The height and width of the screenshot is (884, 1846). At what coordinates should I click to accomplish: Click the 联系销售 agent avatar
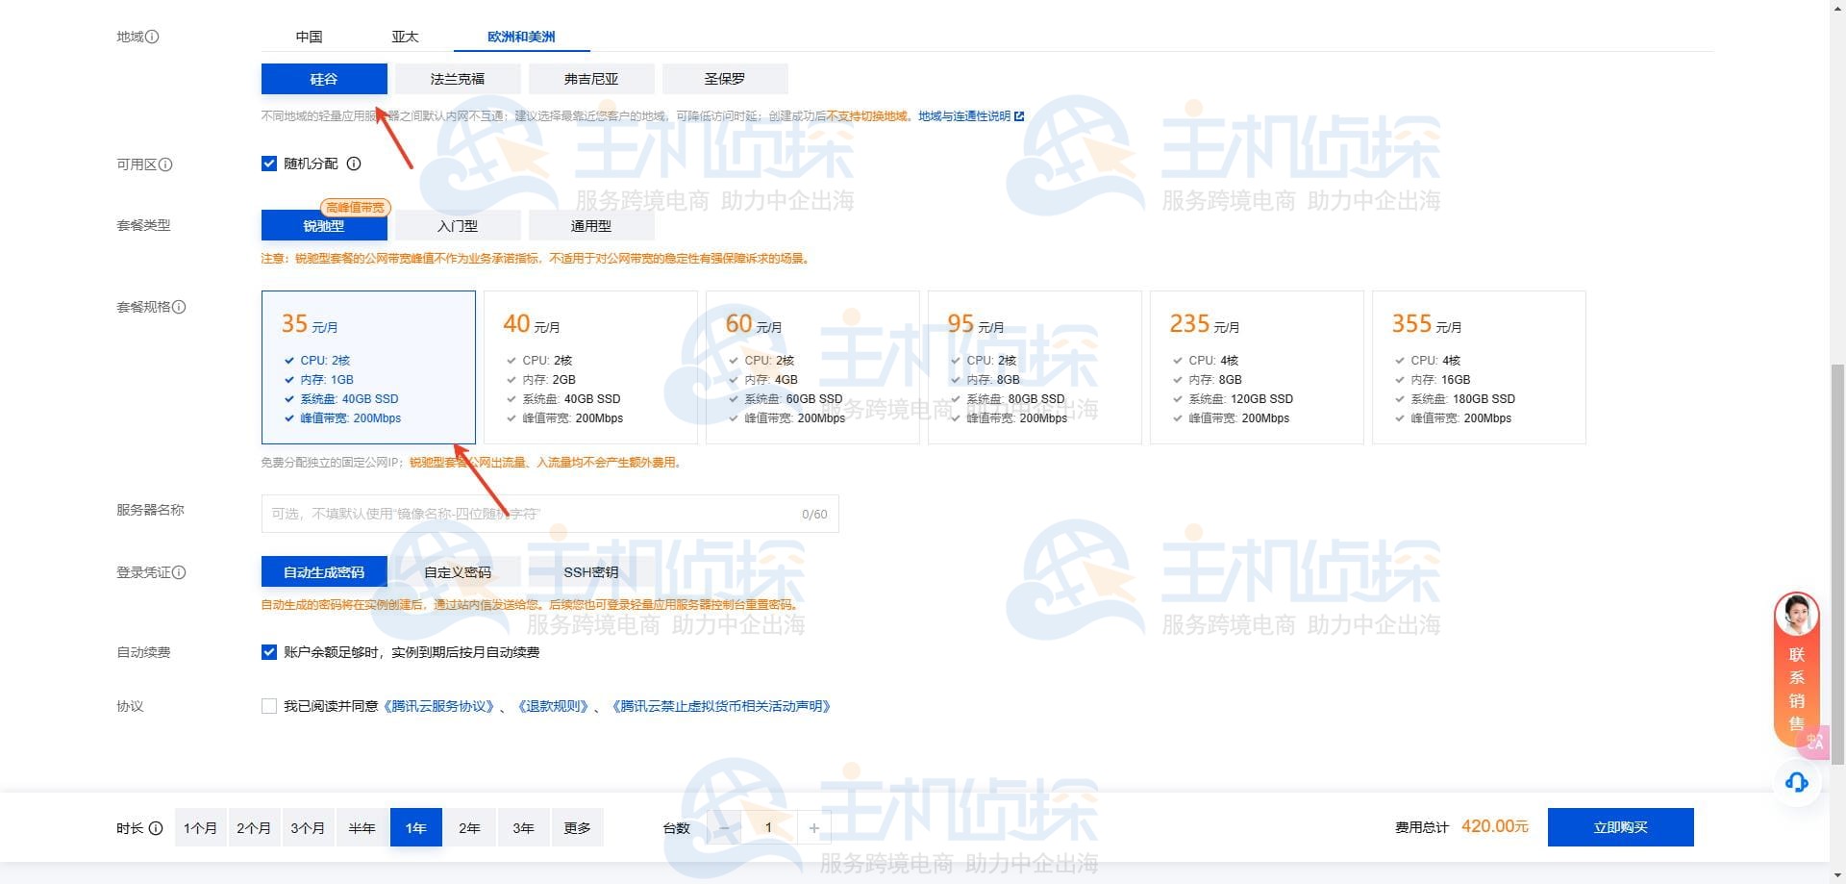tap(1796, 615)
